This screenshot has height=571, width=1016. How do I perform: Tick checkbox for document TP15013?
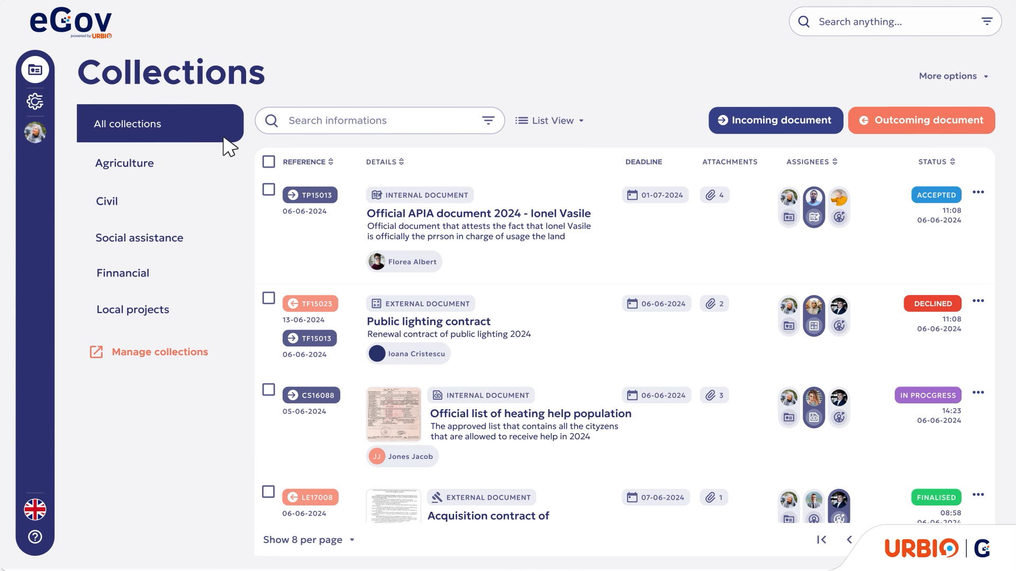(x=269, y=189)
